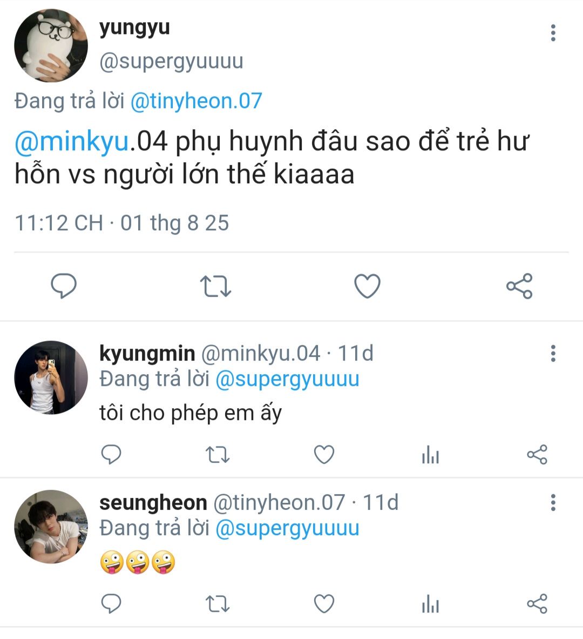This screenshot has width=583, height=639.
Task: Open the @tinyheon.07 reply-to link
Action: (196, 101)
